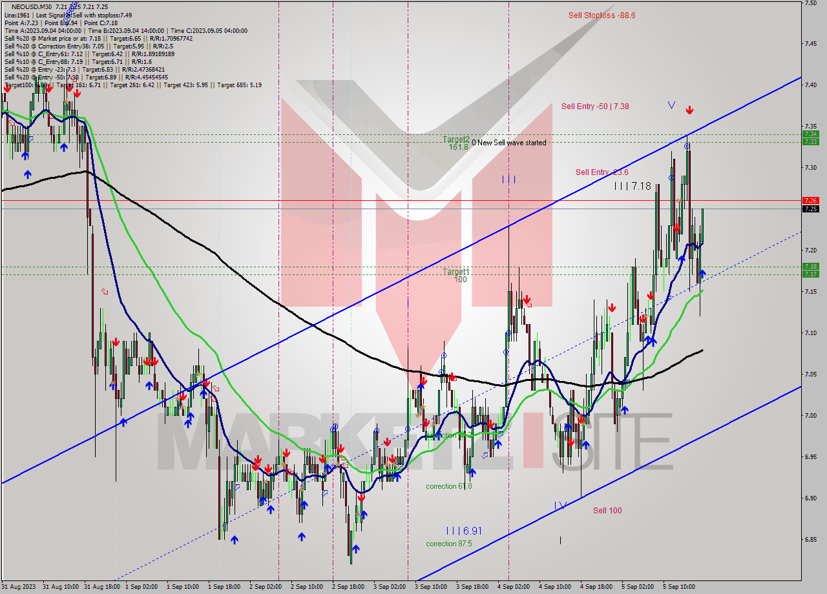Click the blue 'III 6.91' wave label
This screenshot has width=827, height=594.
click(464, 531)
